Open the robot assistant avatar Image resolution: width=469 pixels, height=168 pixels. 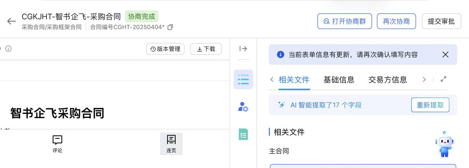pos(444,144)
